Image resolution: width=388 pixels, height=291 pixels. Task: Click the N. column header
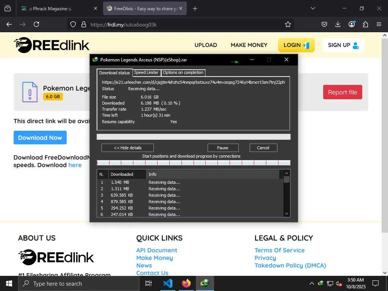pos(103,174)
